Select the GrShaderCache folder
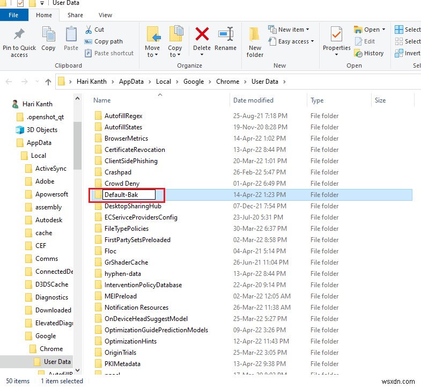The height and width of the screenshot is (387, 421). [126, 262]
